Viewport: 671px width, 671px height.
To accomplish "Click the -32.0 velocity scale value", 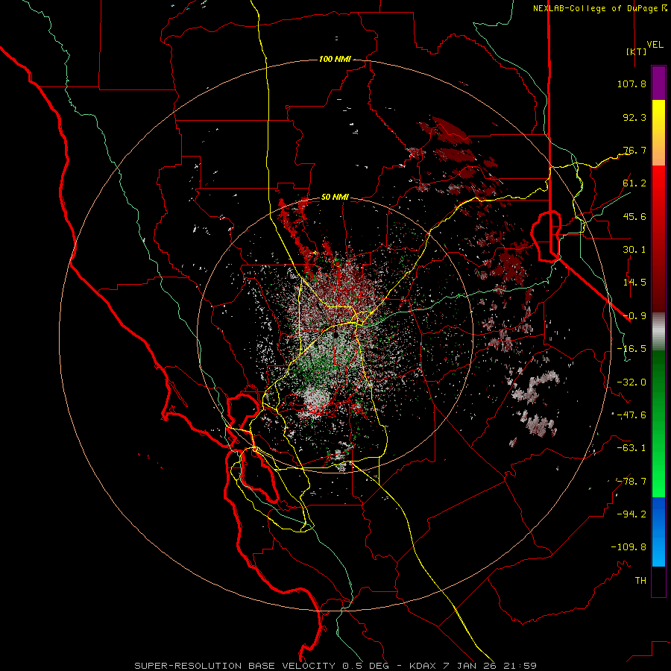I will [x=631, y=382].
